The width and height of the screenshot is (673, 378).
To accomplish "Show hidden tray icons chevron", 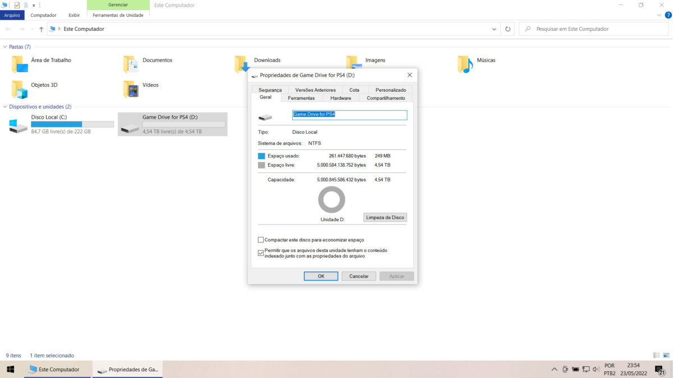I will coord(555,370).
